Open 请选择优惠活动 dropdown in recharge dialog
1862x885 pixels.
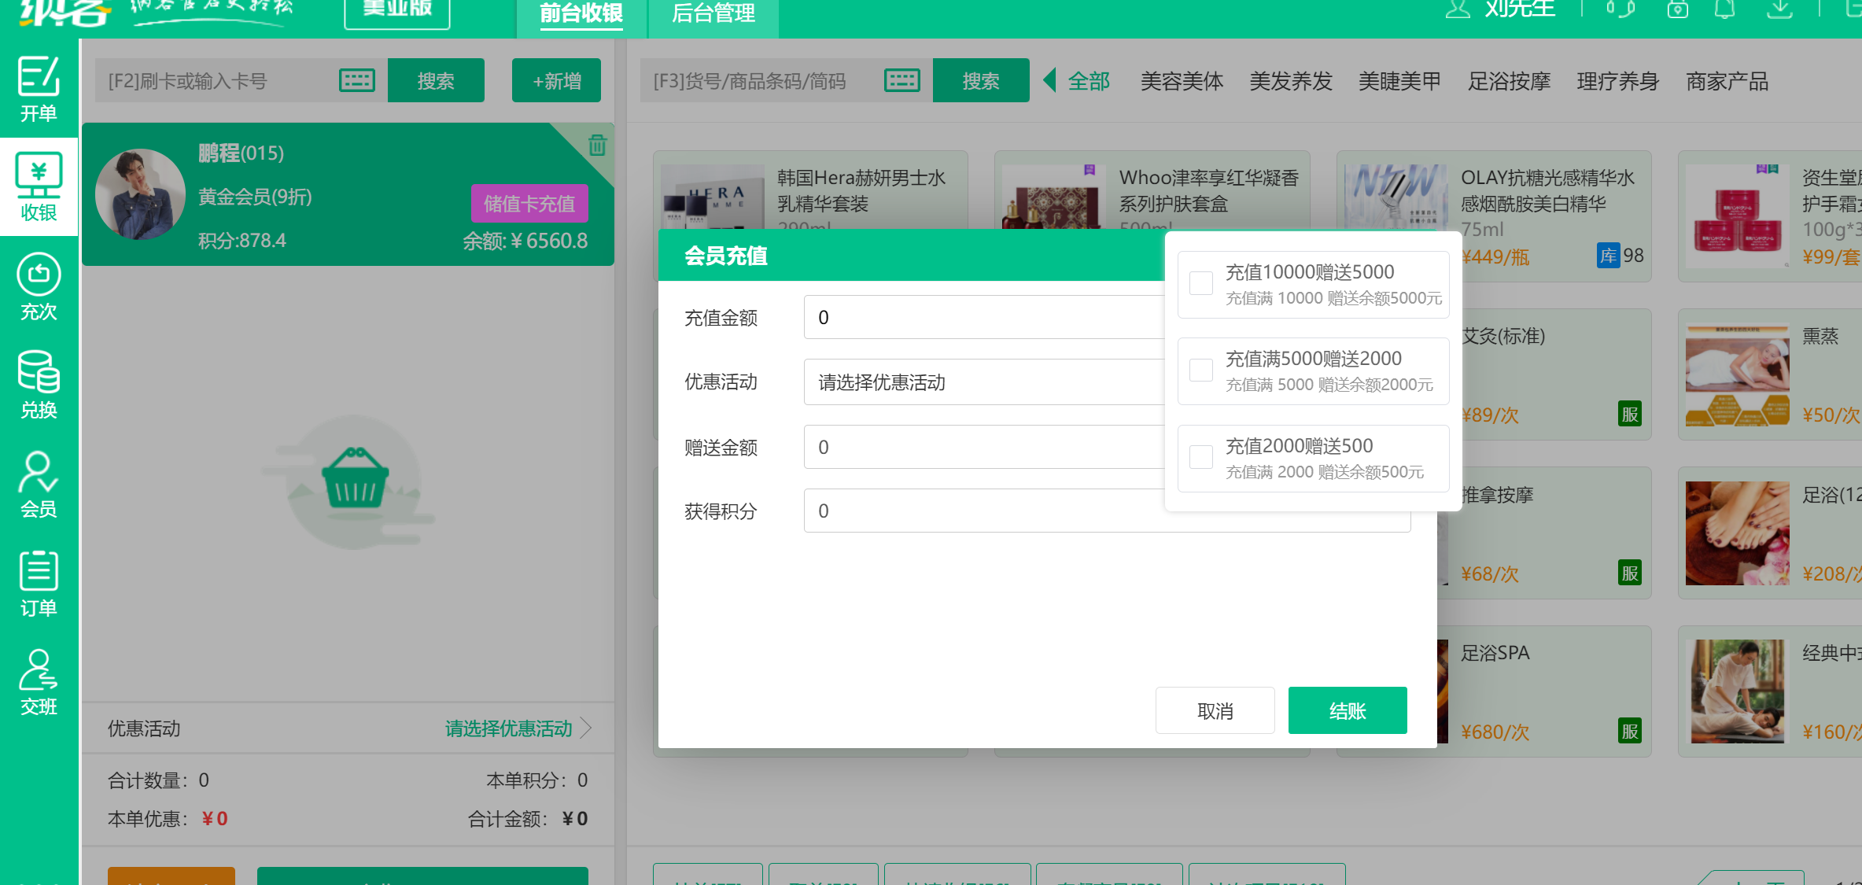tap(983, 382)
